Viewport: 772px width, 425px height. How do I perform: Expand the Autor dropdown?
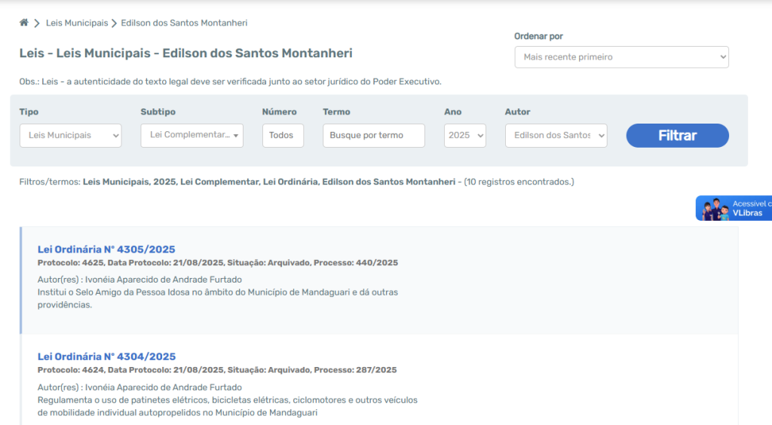pos(556,136)
